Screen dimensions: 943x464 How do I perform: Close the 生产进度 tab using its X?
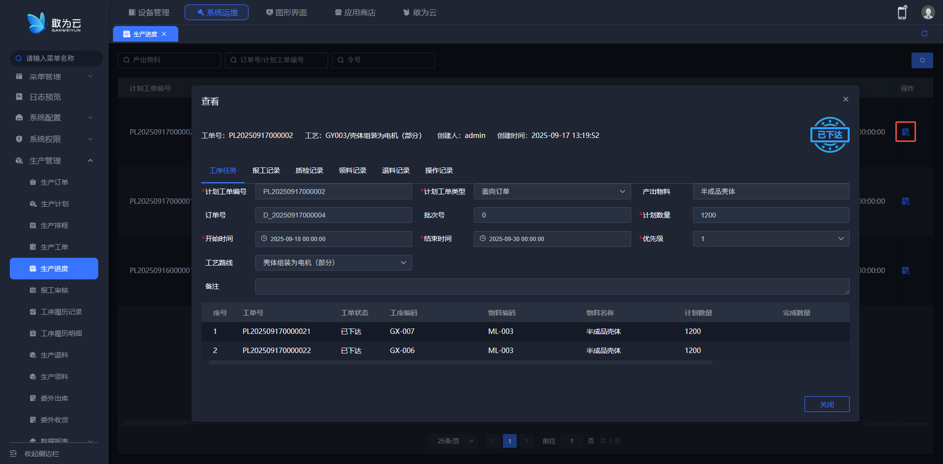pyautogui.click(x=164, y=34)
